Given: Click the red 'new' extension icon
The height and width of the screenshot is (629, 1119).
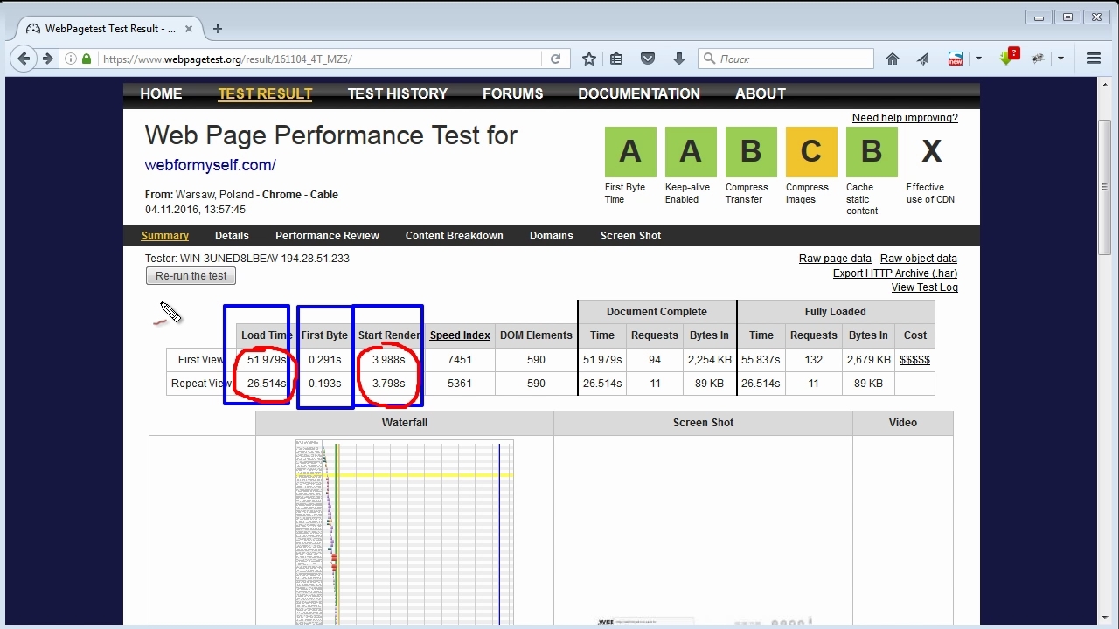Looking at the screenshot, I should tap(956, 59).
